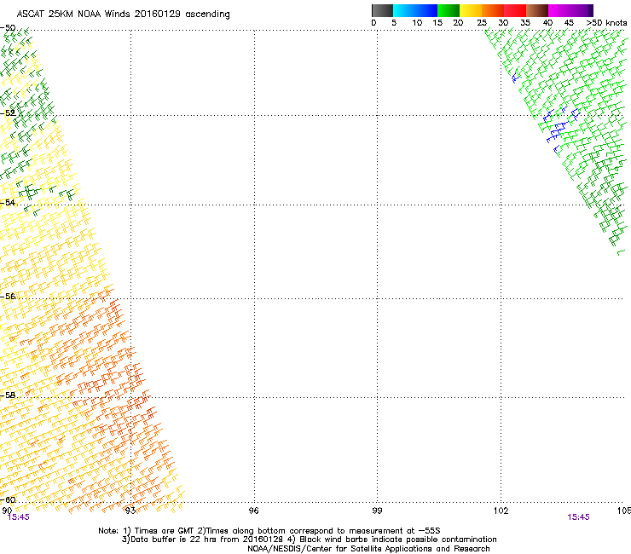Click the yellow 20-25 knots color bar segment
This screenshot has width=631, height=554.
(471, 10)
